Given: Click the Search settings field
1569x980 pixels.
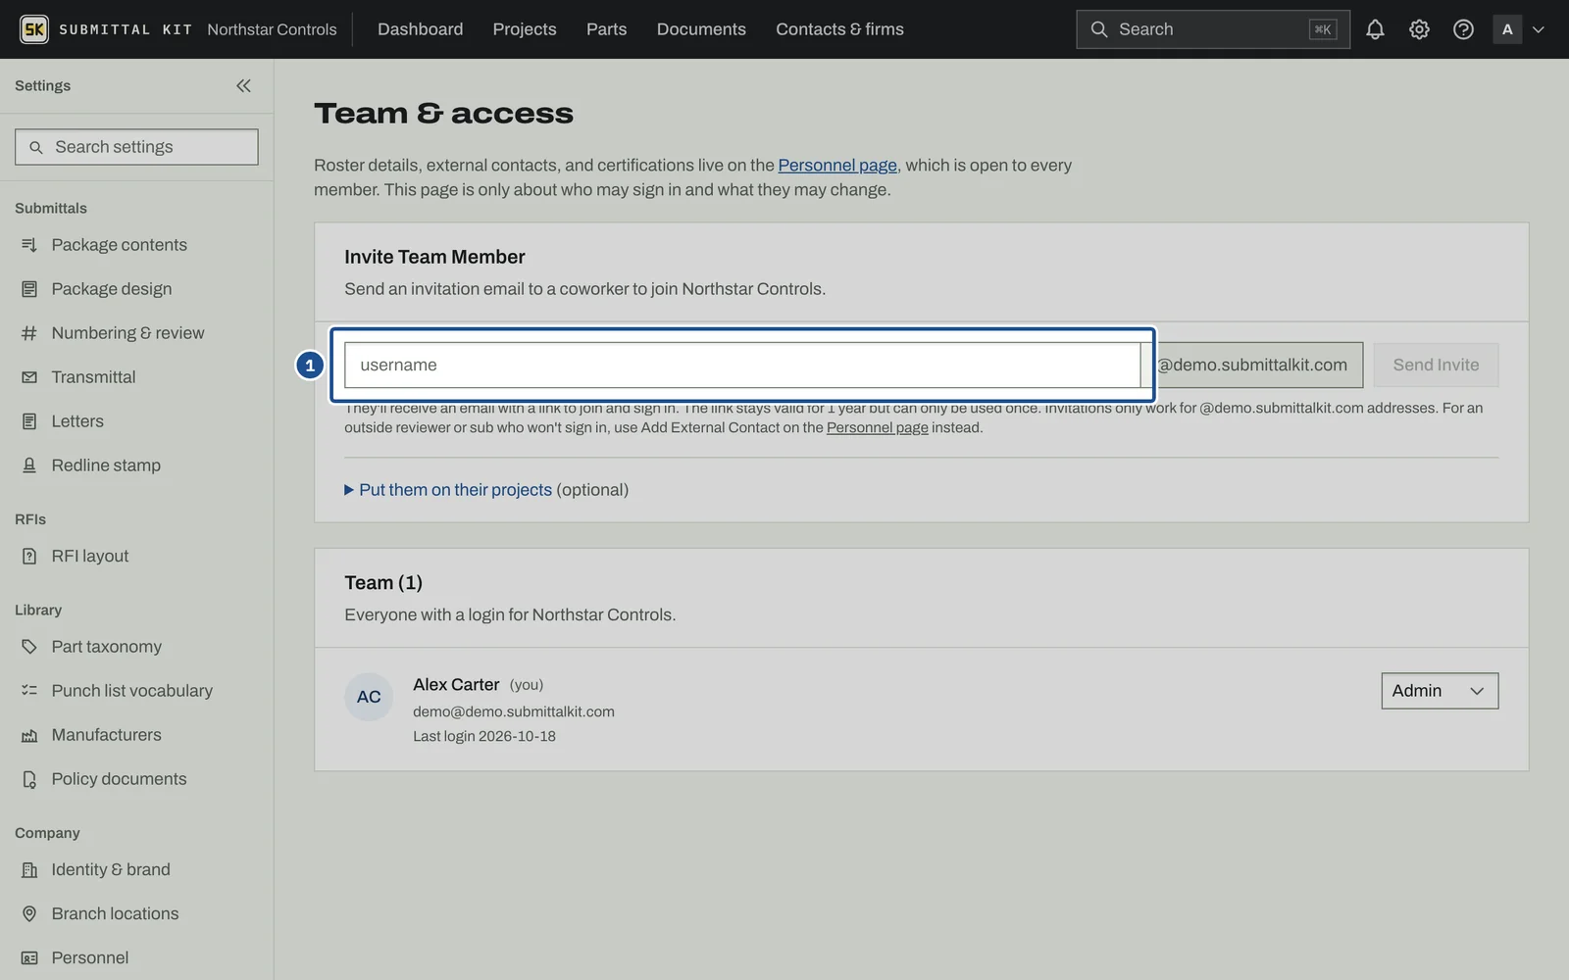Looking at the screenshot, I should click(x=136, y=147).
